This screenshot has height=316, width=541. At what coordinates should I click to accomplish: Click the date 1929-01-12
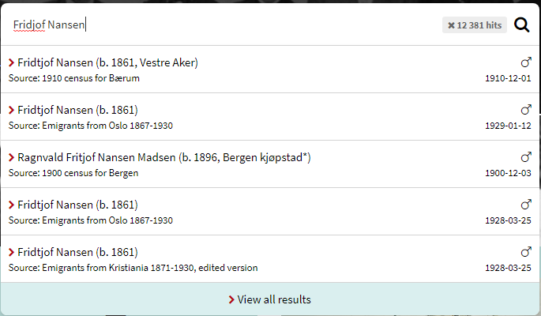508,126
